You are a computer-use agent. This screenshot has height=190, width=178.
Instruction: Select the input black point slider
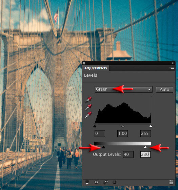pyautogui.click(x=95, y=126)
